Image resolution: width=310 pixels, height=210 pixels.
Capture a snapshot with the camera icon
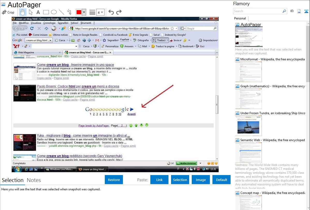(292, 11)
